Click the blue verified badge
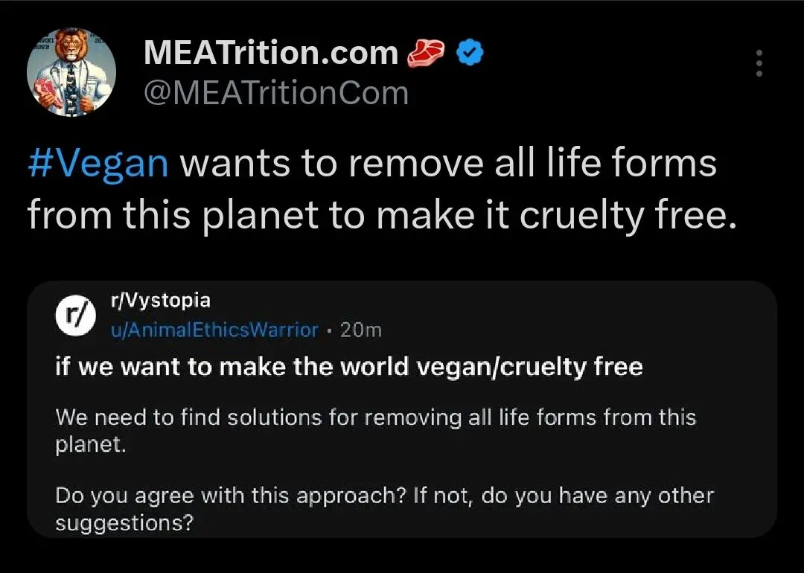The image size is (804, 573). 470,53
